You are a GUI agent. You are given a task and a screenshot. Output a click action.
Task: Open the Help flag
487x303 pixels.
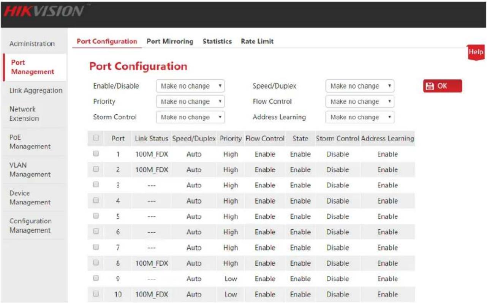point(476,52)
